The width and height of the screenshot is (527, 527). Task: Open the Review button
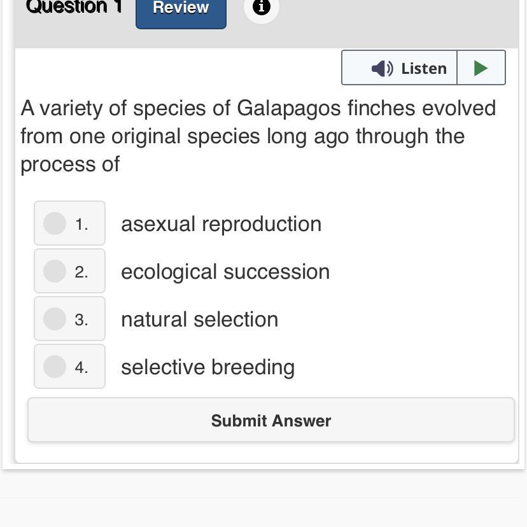[x=181, y=9]
